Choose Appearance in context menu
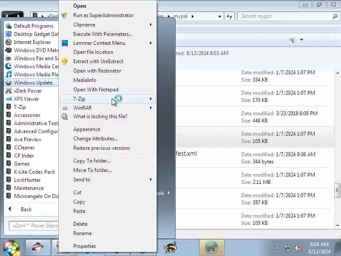This screenshot has height=256, width=341. pyautogui.click(x=108, y=129)
